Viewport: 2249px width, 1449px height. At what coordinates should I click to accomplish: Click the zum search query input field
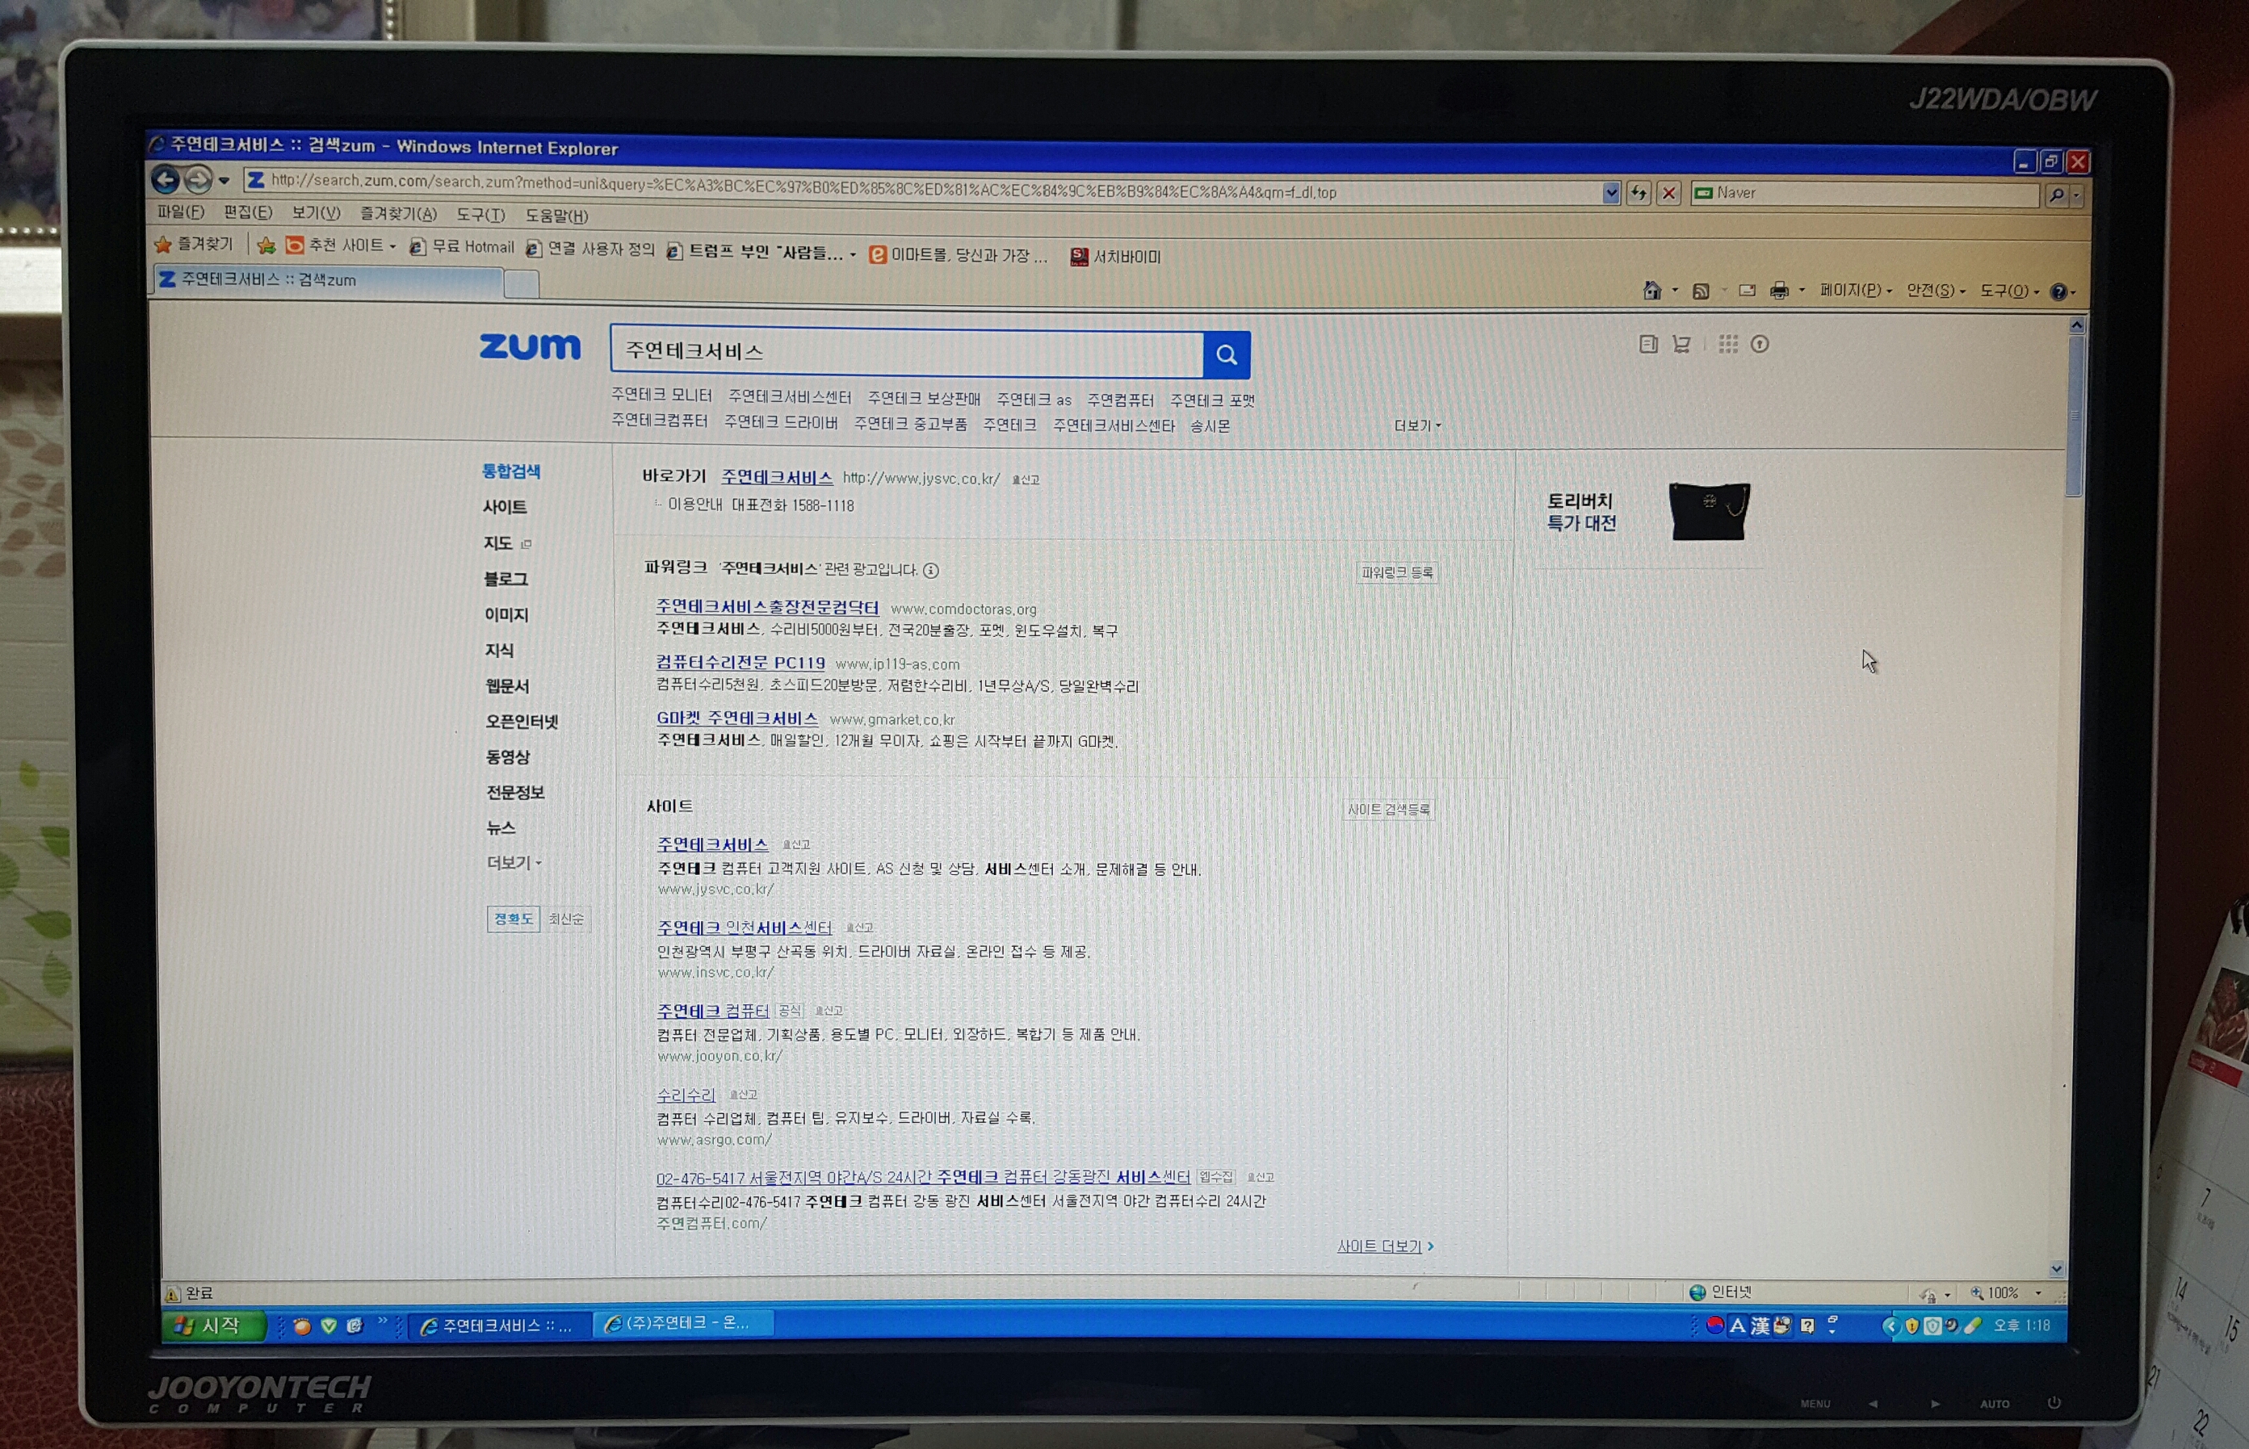click(907, 351)
